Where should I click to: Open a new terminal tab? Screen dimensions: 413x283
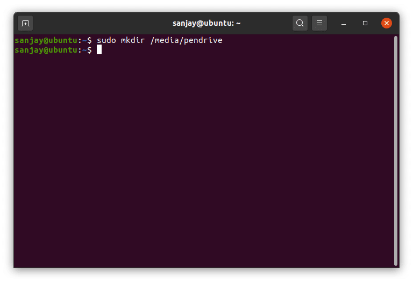(25, 24)
